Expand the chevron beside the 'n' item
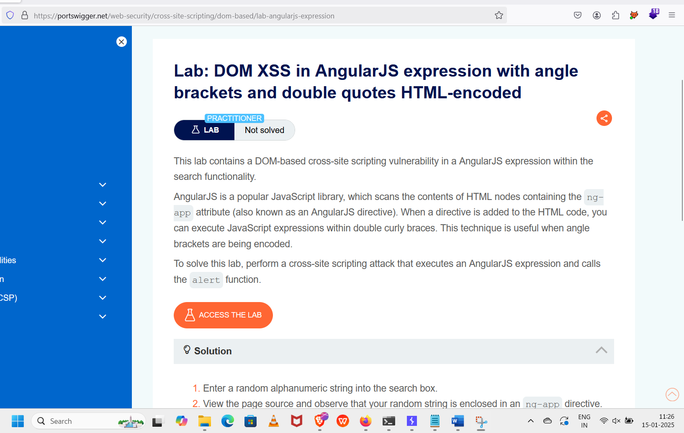The image size is (684, 433). [103, 279]
